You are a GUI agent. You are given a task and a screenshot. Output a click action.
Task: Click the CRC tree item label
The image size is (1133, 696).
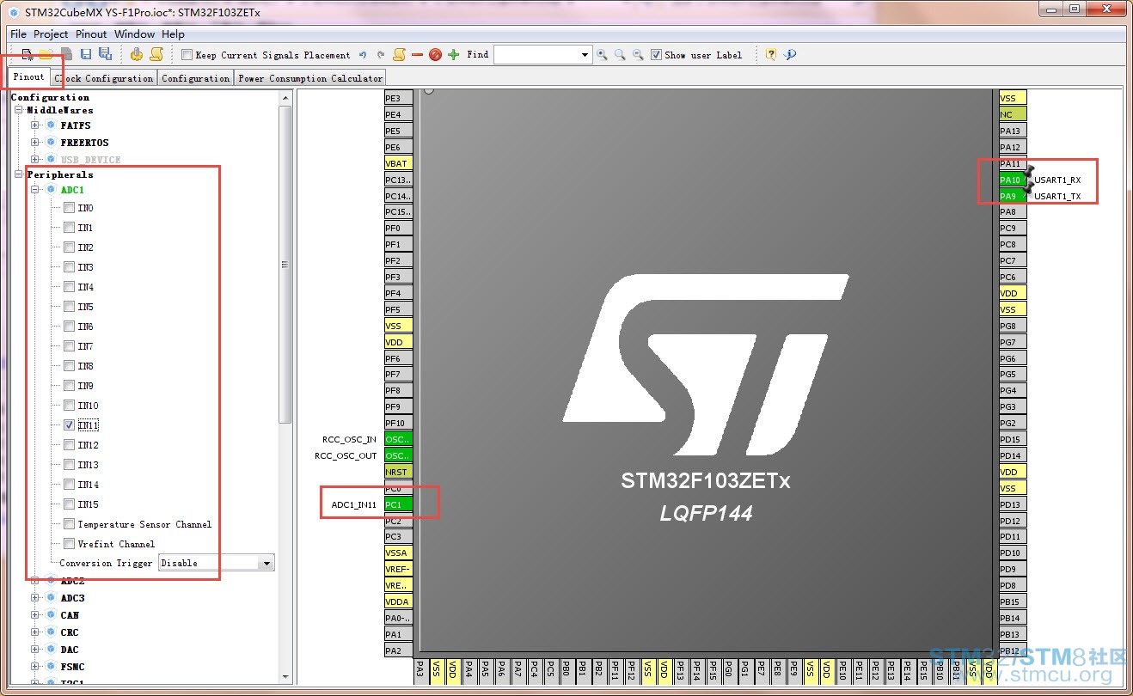(70, 632)
